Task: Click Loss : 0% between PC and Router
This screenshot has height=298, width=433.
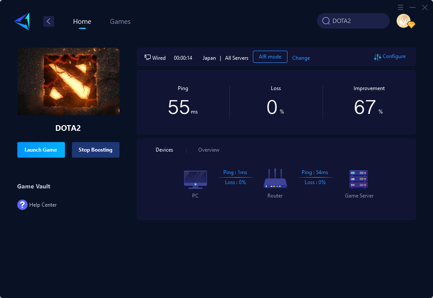Action: (235, 182)
